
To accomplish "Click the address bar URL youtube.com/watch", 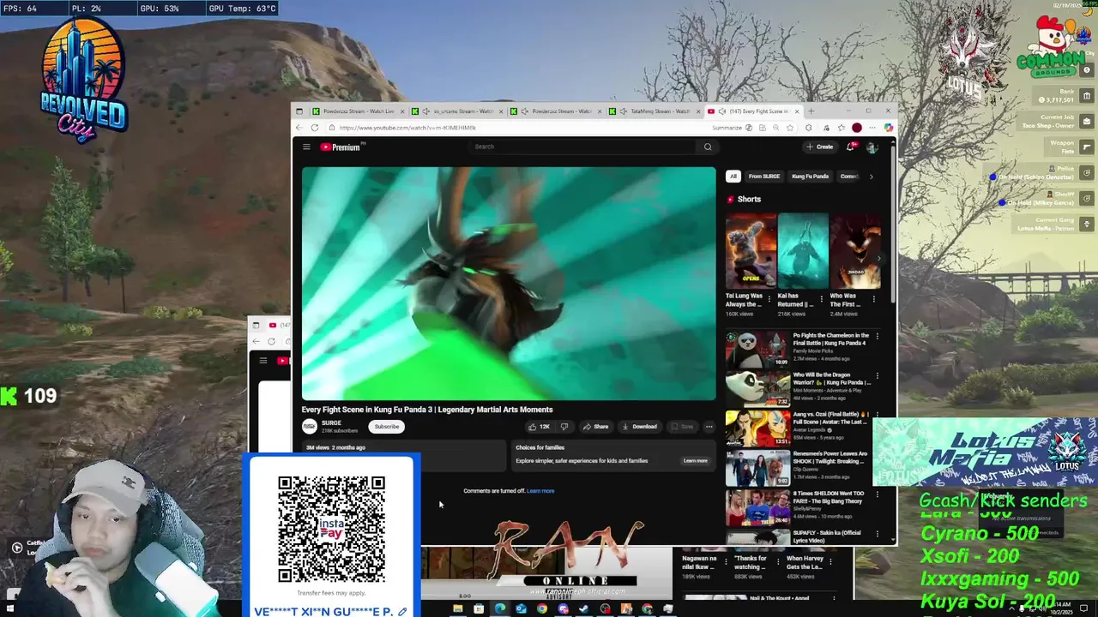I will (x=407, y=128).
